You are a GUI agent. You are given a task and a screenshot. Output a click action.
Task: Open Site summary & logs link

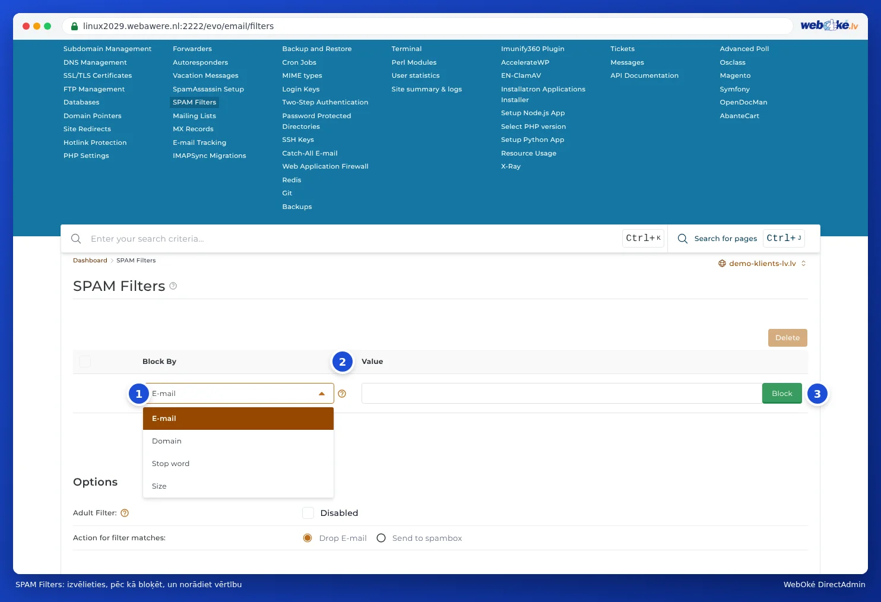click(427, 89)
